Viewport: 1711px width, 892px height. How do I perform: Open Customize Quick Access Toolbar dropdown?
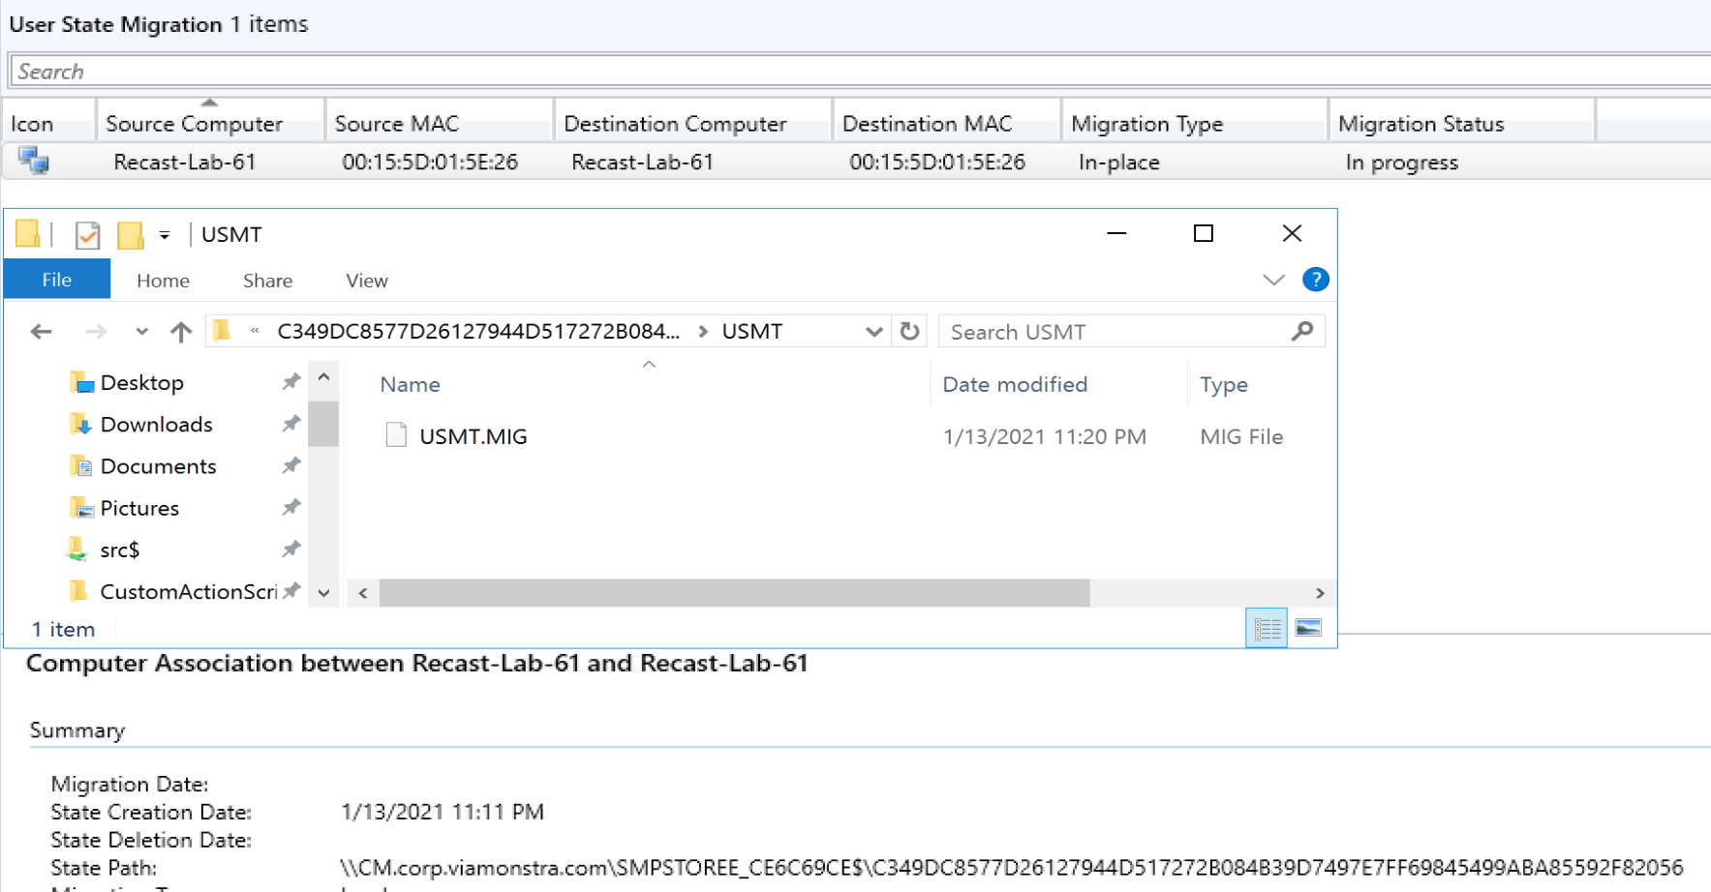pyautogui.click(x=165, y=235)
